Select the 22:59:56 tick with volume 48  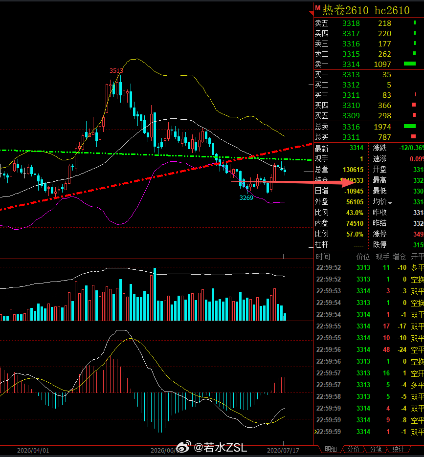(369, 350)
